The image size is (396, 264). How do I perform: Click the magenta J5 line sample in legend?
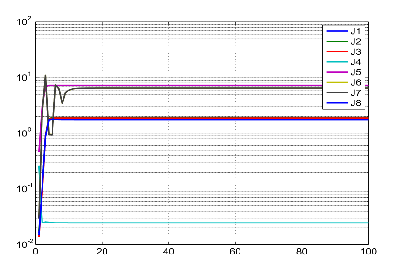pyautogui.click(x=336, y=72)
